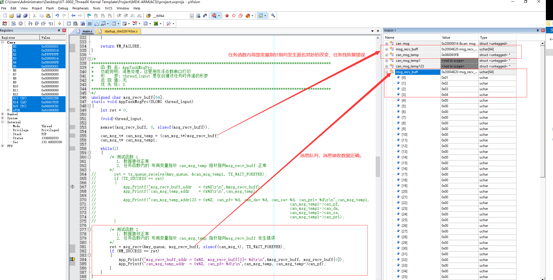Viewport: 553px width, 280px height.
Task: Switch to the startup_stm32h743xx.s tab
Action: click(118, 31)
